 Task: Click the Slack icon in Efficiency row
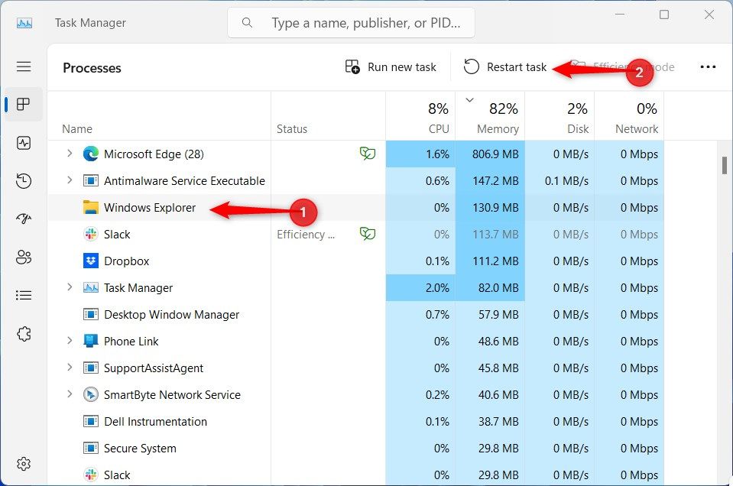click(x=91, y=234)
